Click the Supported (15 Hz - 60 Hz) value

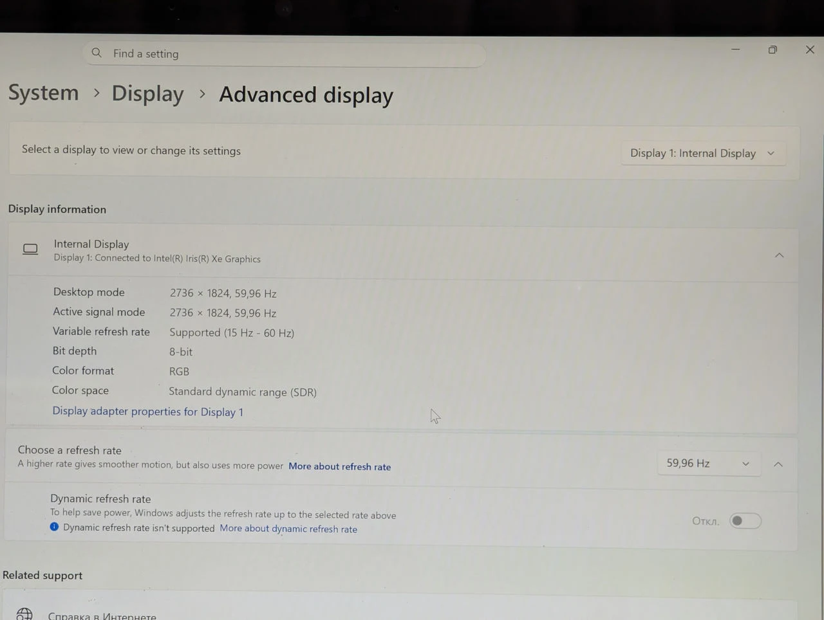point(232,333)
